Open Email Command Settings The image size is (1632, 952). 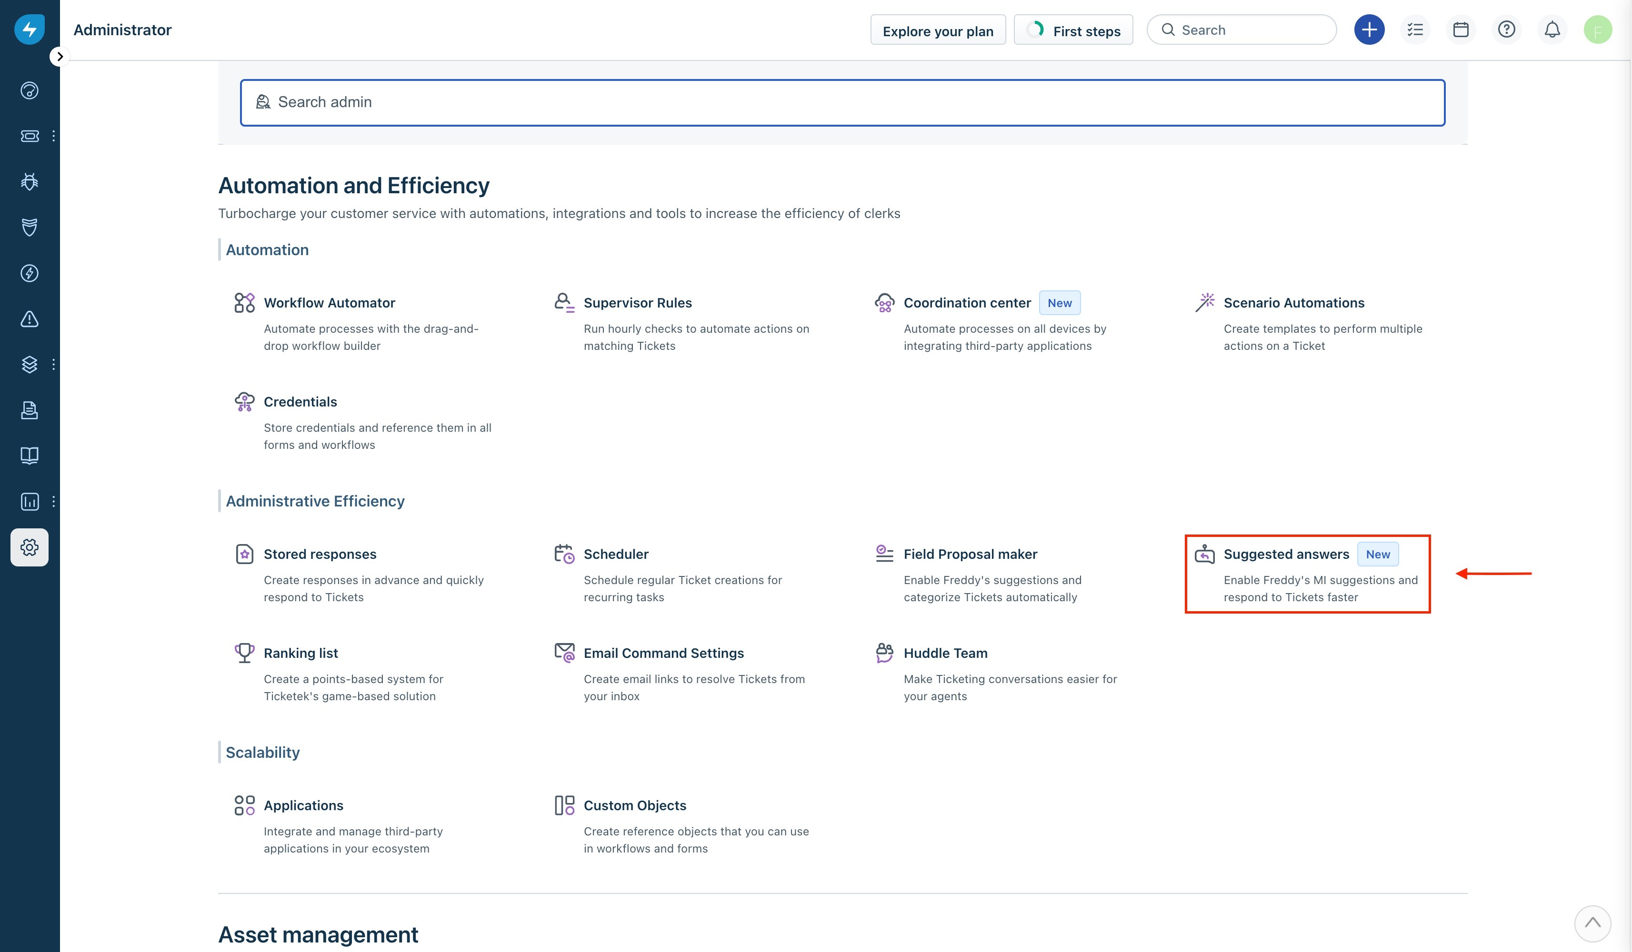(663, 653)
